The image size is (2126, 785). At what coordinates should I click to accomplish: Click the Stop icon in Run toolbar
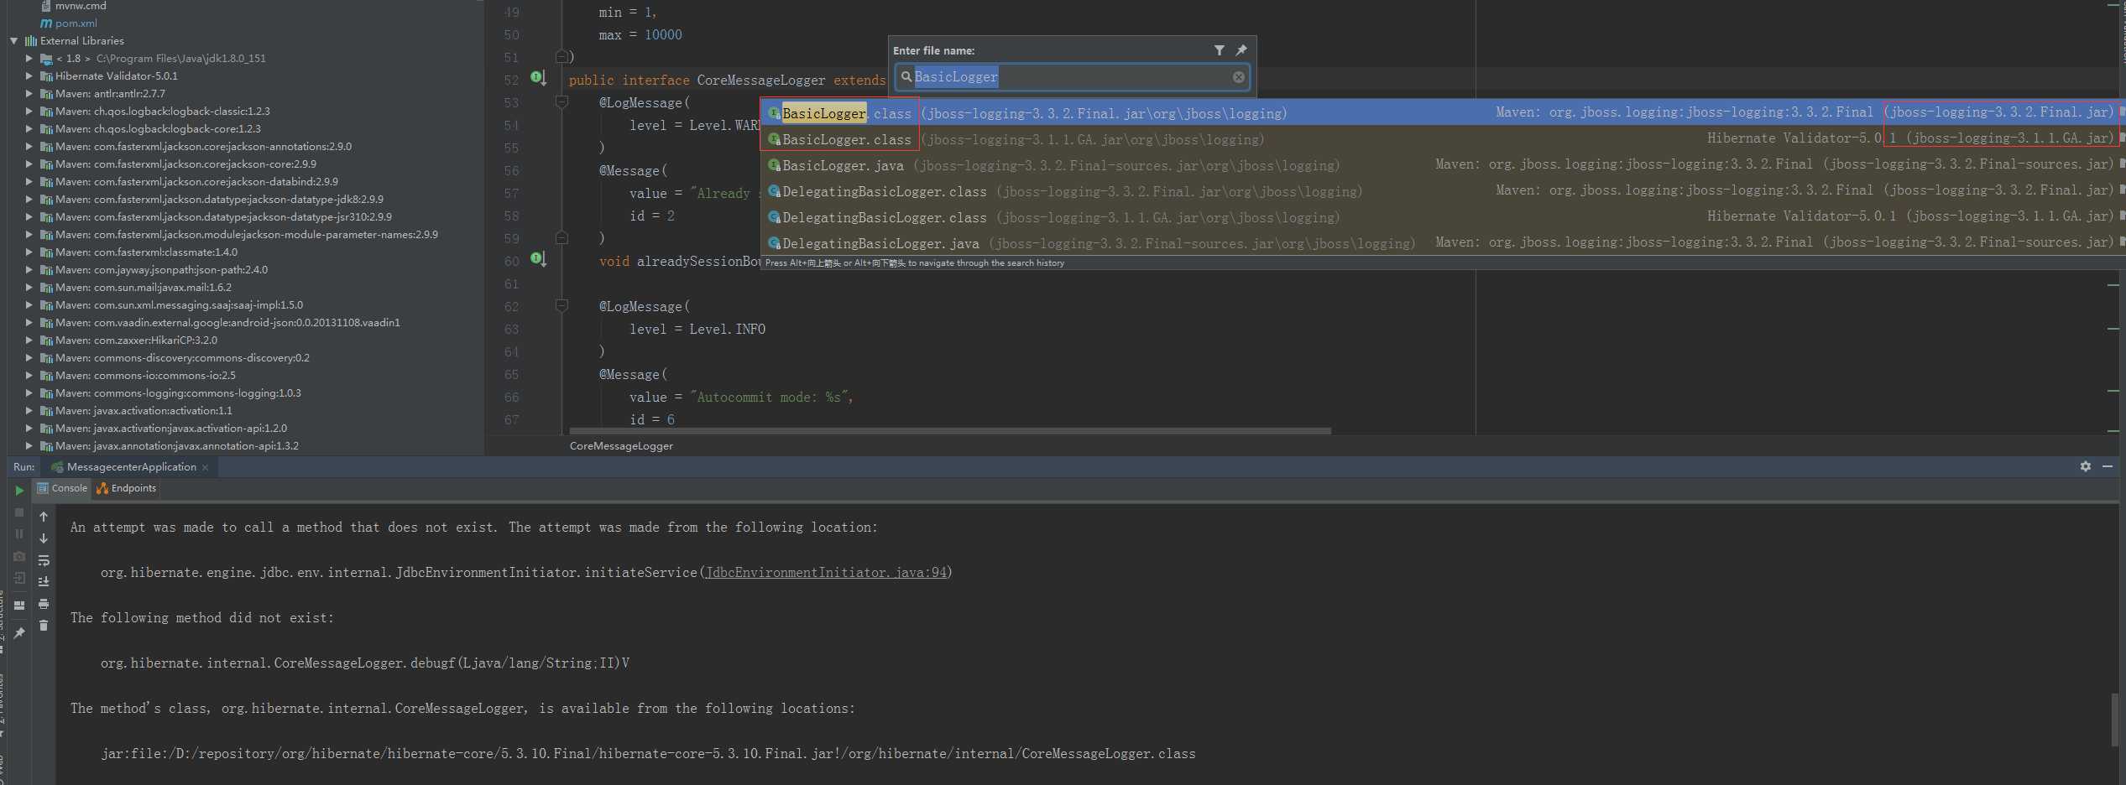pos(19,512)
